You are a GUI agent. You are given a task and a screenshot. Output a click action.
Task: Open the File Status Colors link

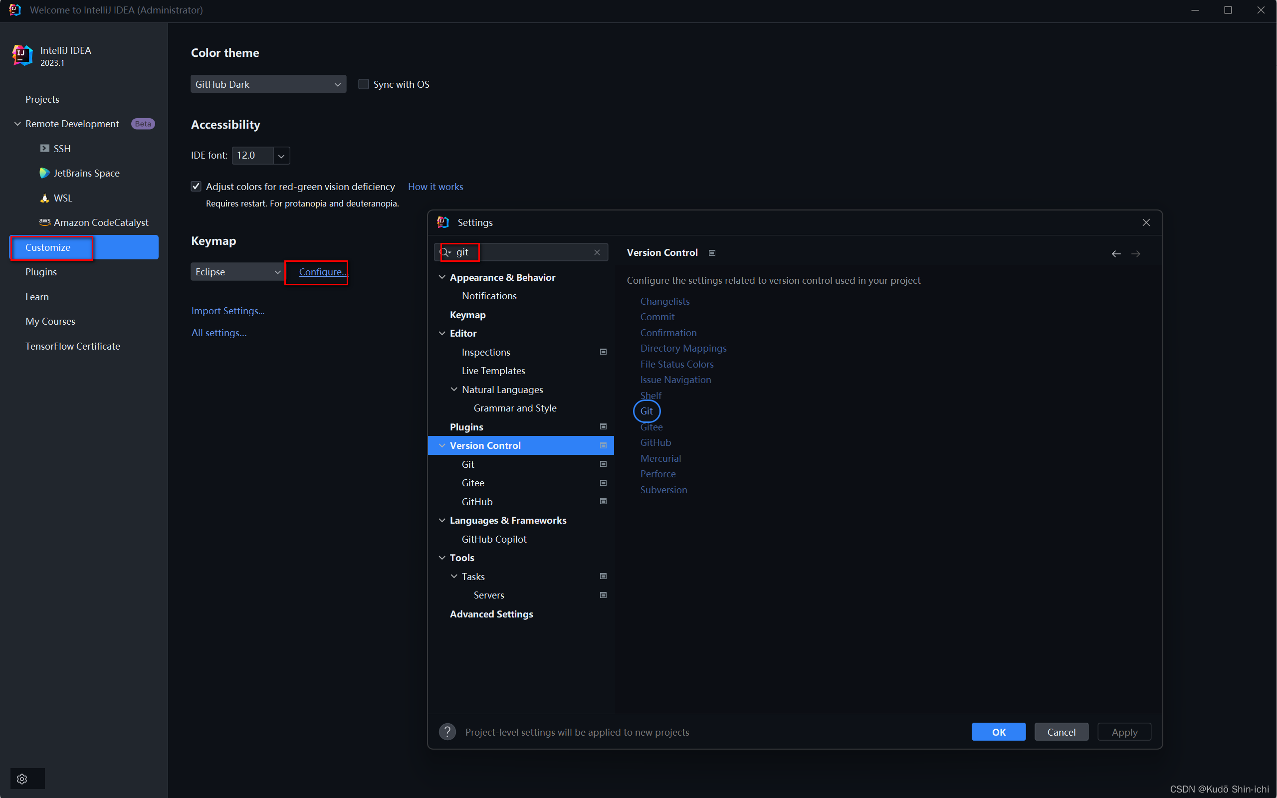pos(677,364)
